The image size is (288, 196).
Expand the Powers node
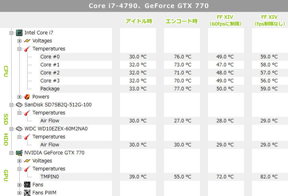(19, 97)
